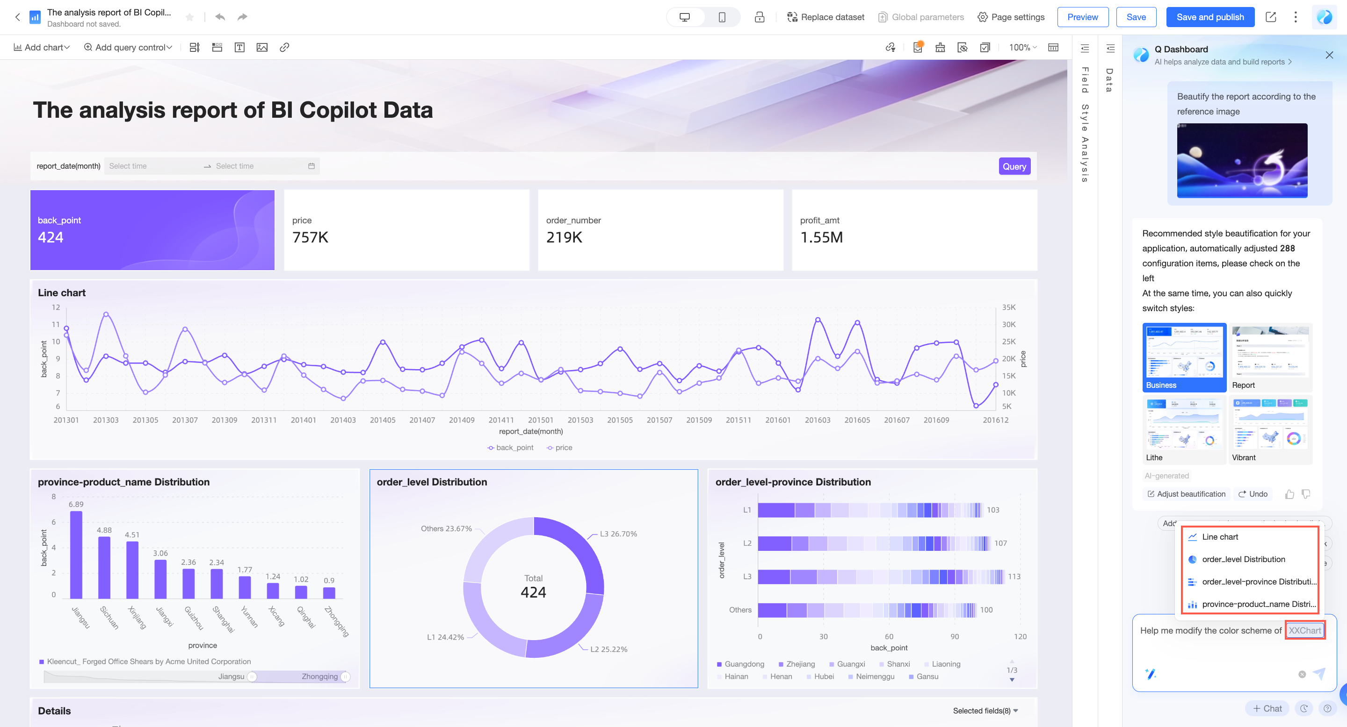Toggle back_point series in line chart legend
Viewport: 1347px width, 727px height.
tap(510, 448)
